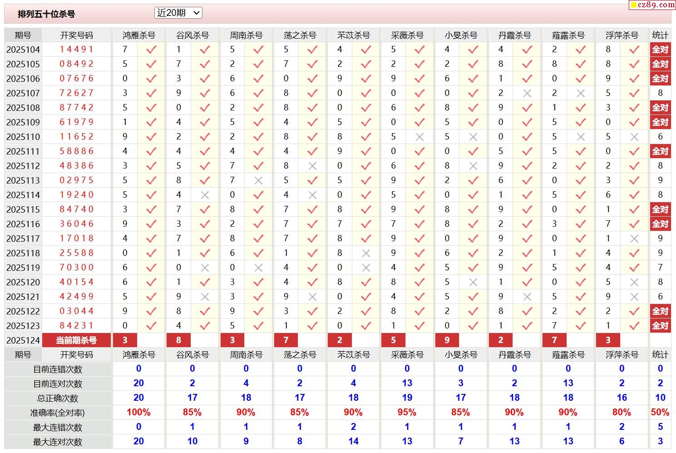The height and width of the screenshot is (453, 676).
Task: Click the X mark under 荡之杀号 in row 2025112
Action: 312,166
